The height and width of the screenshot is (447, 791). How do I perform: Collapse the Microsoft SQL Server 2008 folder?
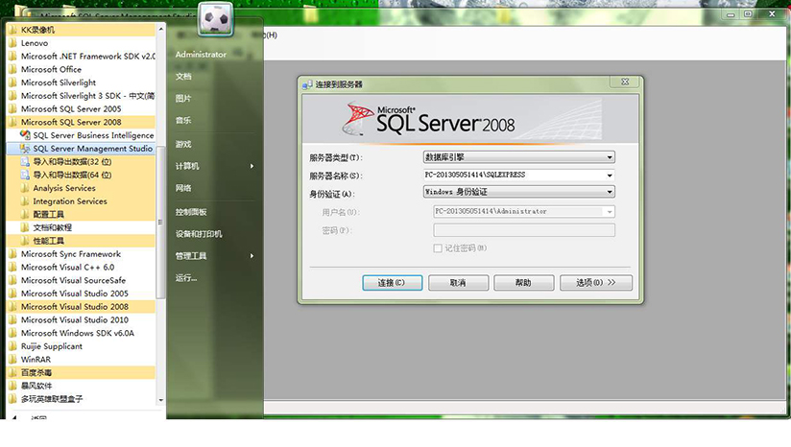tap(81, 122)
